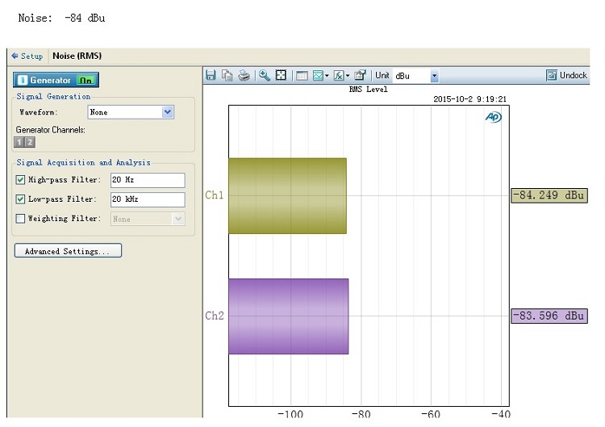Toggle the Generator On switch
This screenshot has height=427, width=605.
tap(86, 81)
